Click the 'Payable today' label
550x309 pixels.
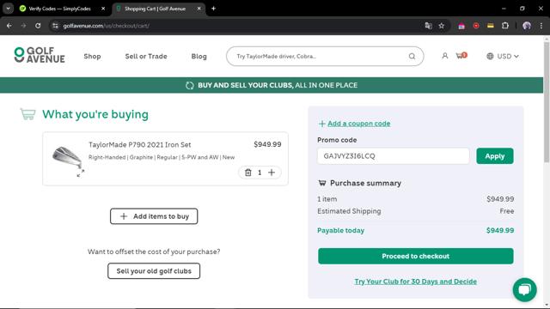(x=340, y=231)
